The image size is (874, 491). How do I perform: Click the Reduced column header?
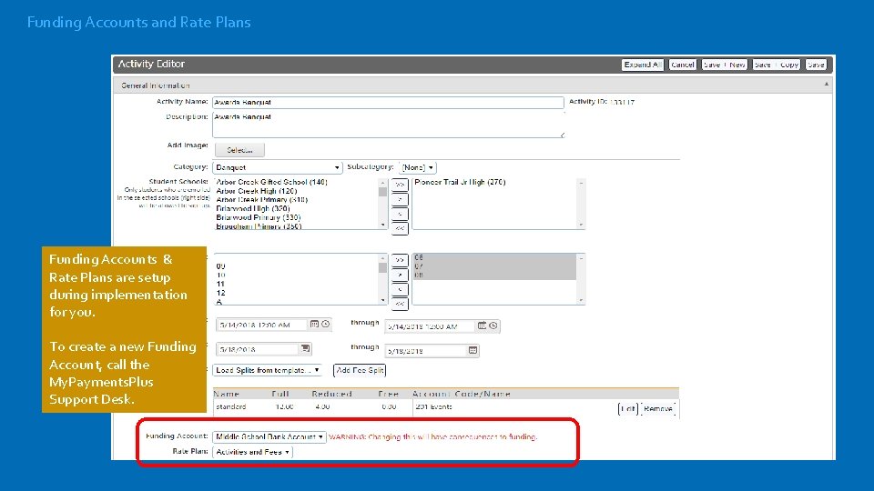(331, 394)
